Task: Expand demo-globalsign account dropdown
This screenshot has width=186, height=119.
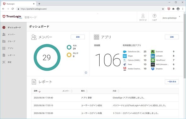Action: click(179, 17)
